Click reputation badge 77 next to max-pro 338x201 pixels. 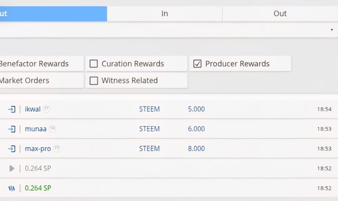57,148
